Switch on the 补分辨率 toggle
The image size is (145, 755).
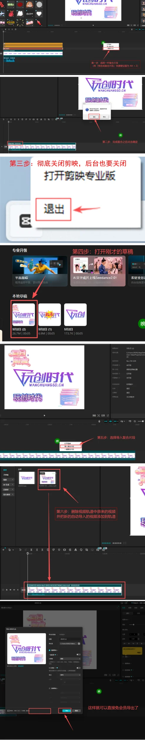78,668
